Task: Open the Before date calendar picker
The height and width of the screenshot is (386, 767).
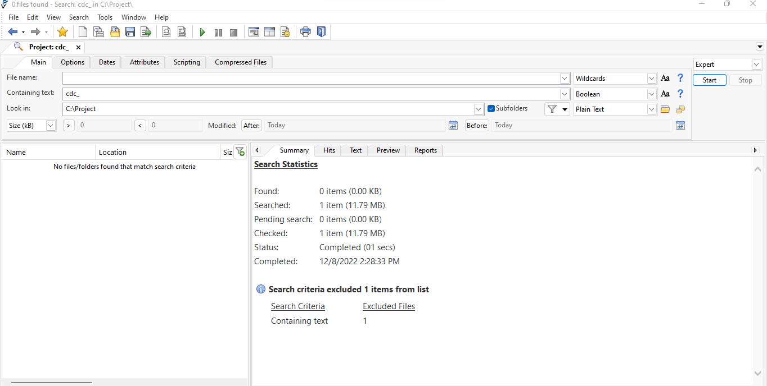Action: tap(680, 125)
